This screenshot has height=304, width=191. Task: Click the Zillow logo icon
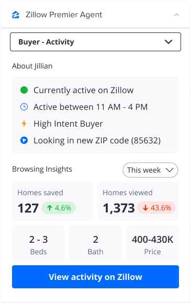[x=16, y=15]
